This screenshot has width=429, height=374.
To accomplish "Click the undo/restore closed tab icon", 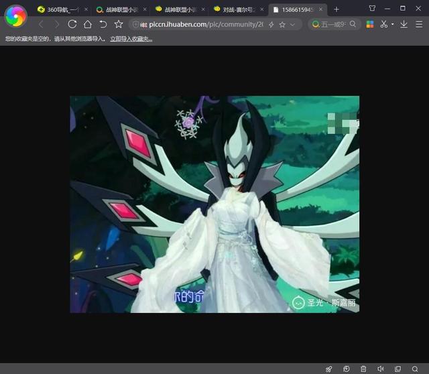I will [103, 24].
